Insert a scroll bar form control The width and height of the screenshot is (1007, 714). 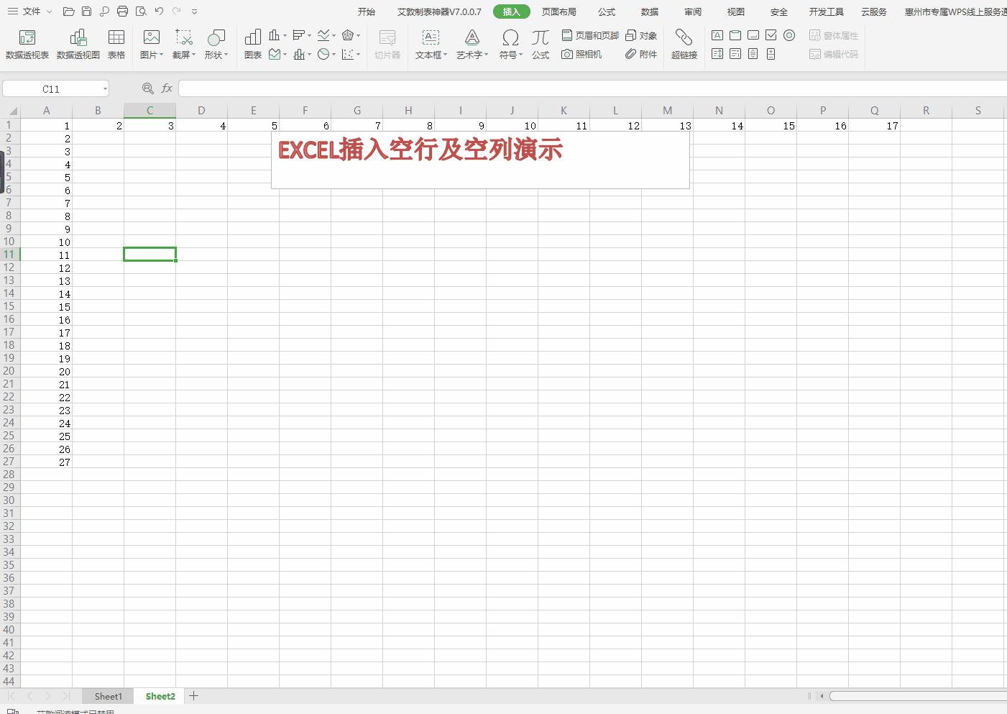[753, 54]
